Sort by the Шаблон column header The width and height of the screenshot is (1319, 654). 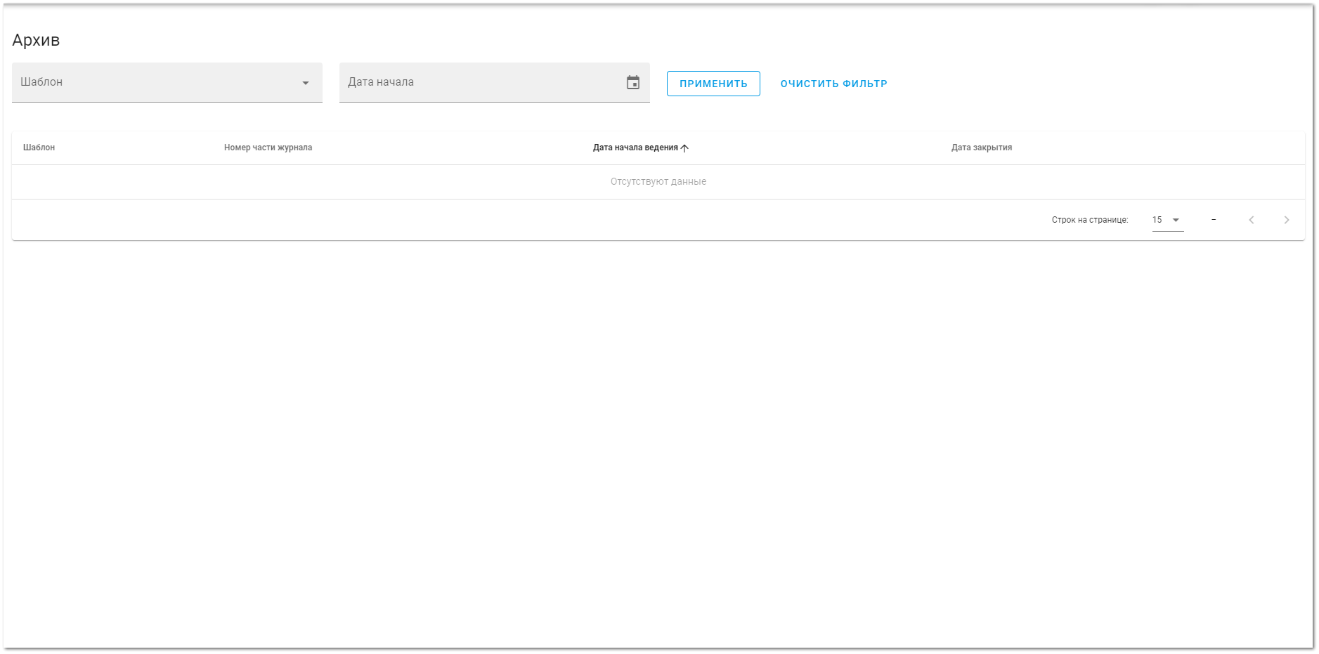pyautogui.click(x=39, y=148)
